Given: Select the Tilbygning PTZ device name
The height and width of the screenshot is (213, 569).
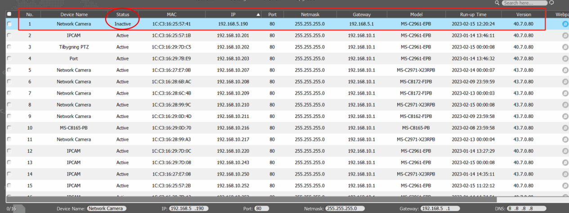Looking at the screenshot, I should pos(74,47).
